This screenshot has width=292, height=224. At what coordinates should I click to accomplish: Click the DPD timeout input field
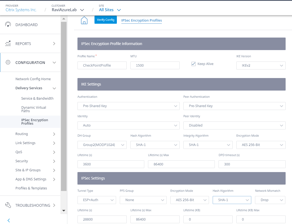(x=252, y=164)
